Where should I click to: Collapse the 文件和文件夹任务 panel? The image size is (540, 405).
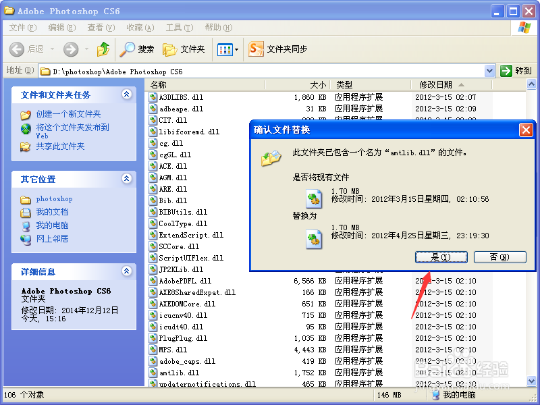tap(126, 95)
